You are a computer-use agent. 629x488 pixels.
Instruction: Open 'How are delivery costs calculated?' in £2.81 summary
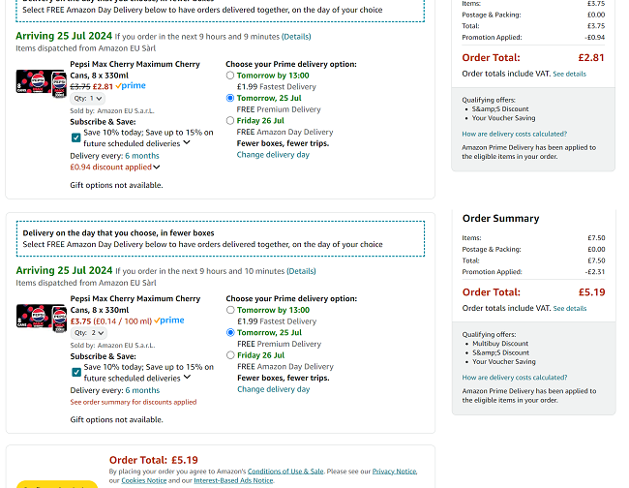pyautogui.click(x=514, y=134)
